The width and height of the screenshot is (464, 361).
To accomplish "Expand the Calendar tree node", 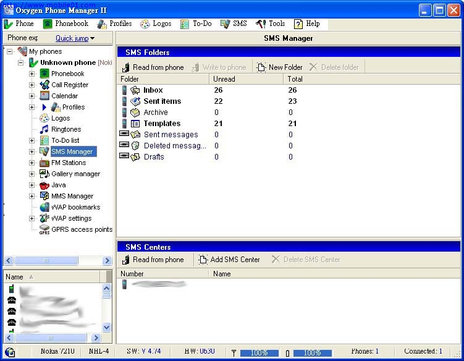I will pos(32,96).
